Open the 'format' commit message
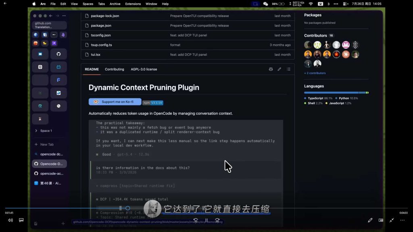 tap(175, 45)
